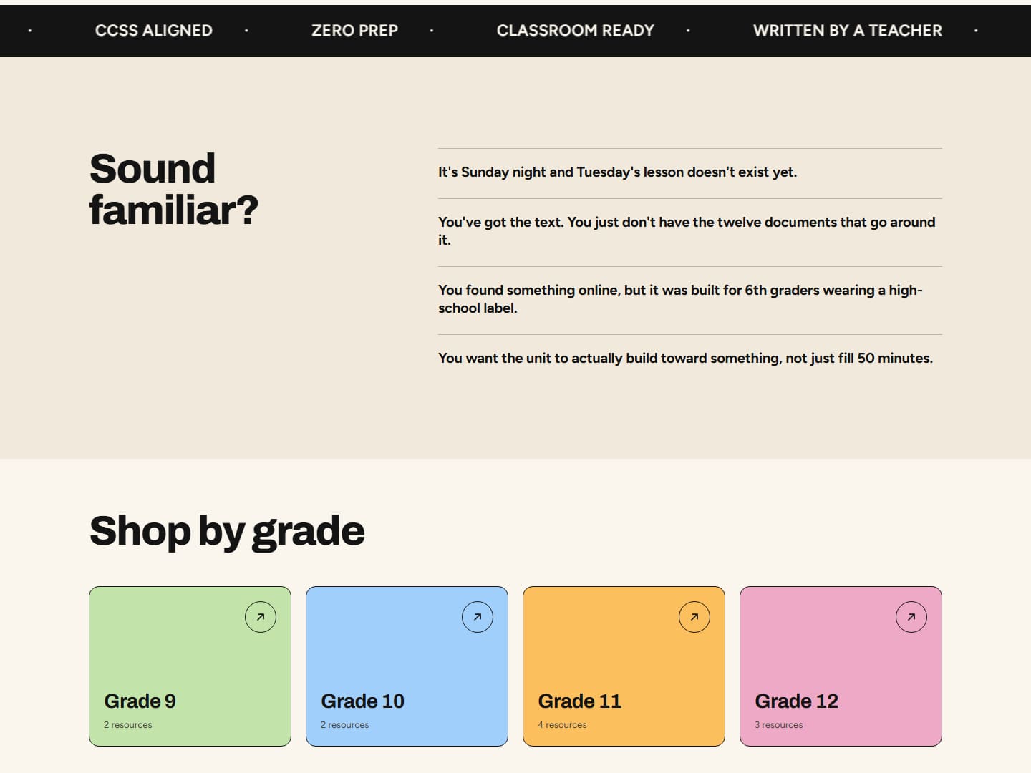Click the '3 resources' text under Grade 12
The image size is (1031, 773).
click(x=779, y=724)
